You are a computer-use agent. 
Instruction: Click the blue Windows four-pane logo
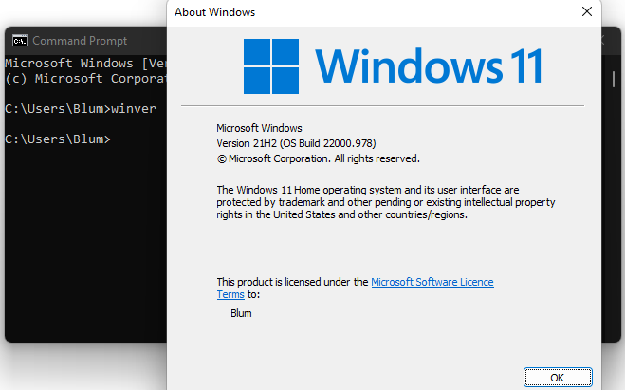coord(272,66)
